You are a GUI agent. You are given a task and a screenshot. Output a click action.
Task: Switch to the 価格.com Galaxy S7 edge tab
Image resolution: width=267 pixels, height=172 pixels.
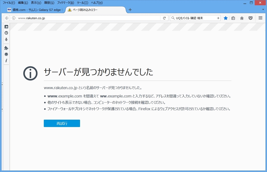(x=35, y=10)
